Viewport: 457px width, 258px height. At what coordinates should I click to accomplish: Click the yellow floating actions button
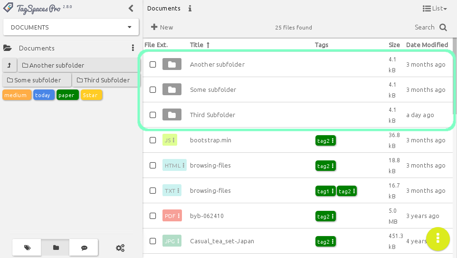pos(438,239)
